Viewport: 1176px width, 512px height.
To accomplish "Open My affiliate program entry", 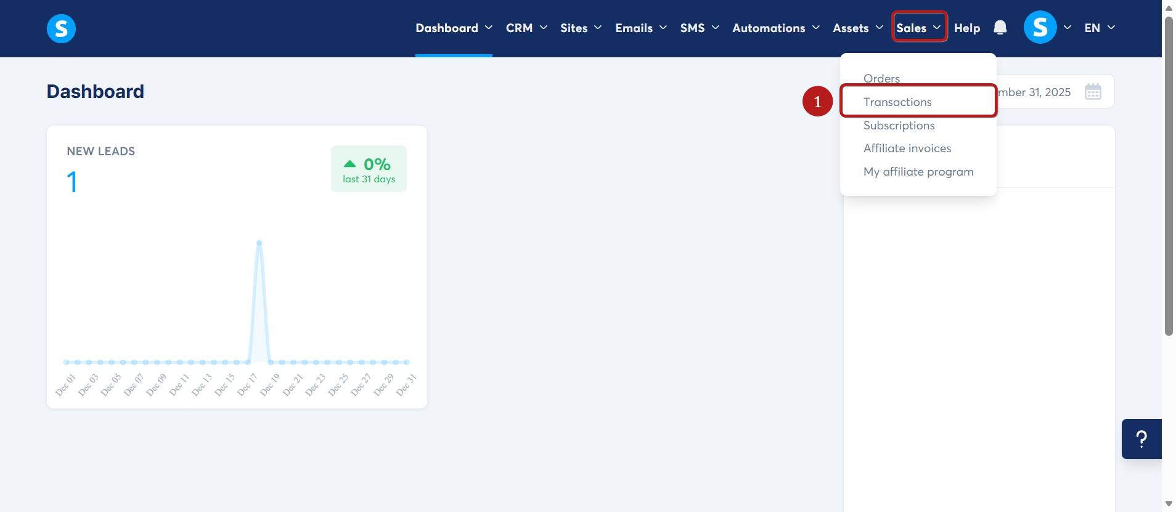I will tap(918, 171).
